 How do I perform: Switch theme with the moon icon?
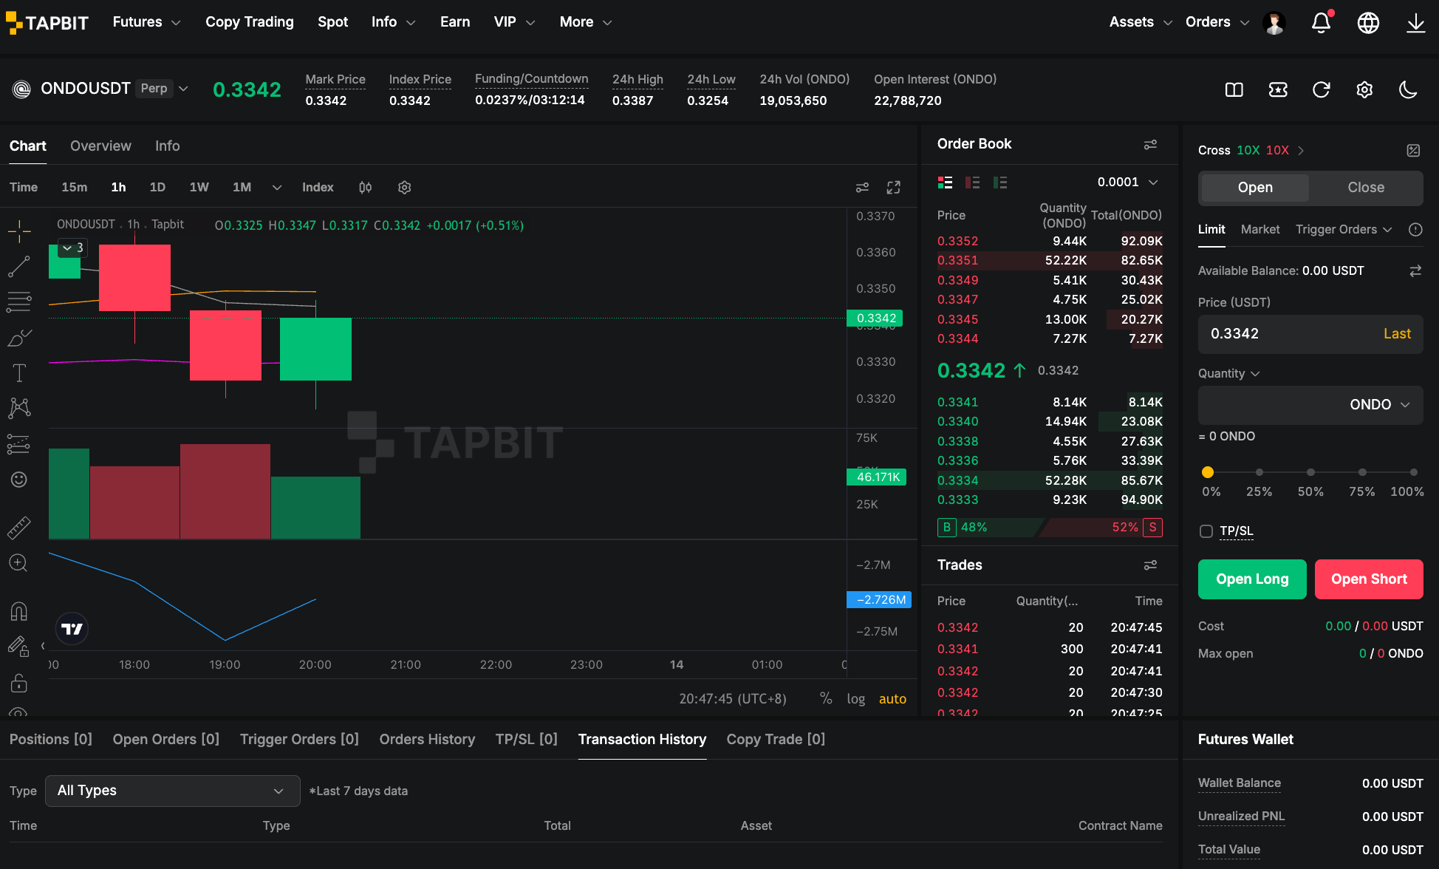[x=1408, y=89]
